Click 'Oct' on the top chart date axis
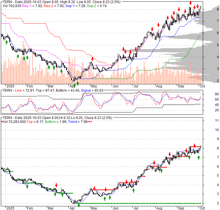The height and width of the screenshot is (210, 220). click(x=202, y=86)
